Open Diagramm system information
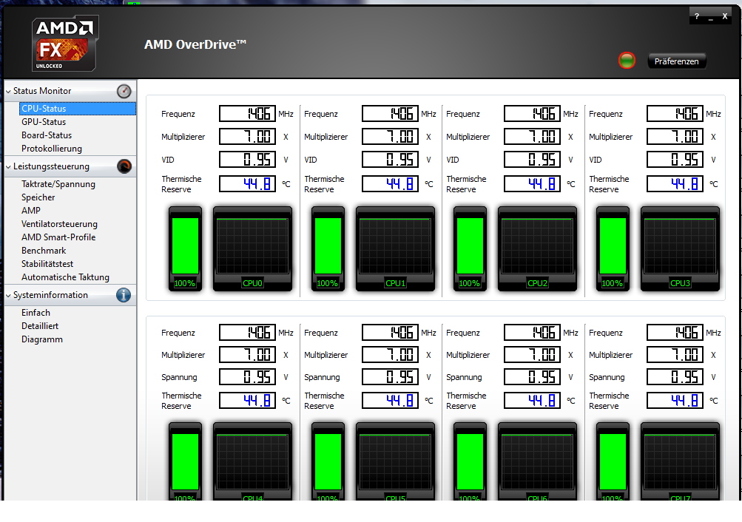Viewport: 742px width, 522px height. pos(41,339)
